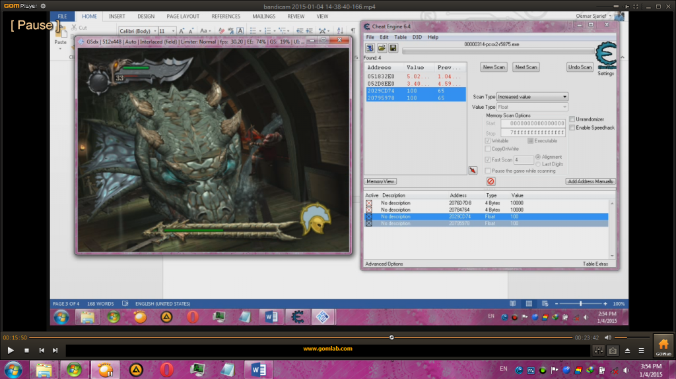Screen dimensions: 676x379
Task: Click the Fast Scan alignment value field
Action: [x=524, y=160]
